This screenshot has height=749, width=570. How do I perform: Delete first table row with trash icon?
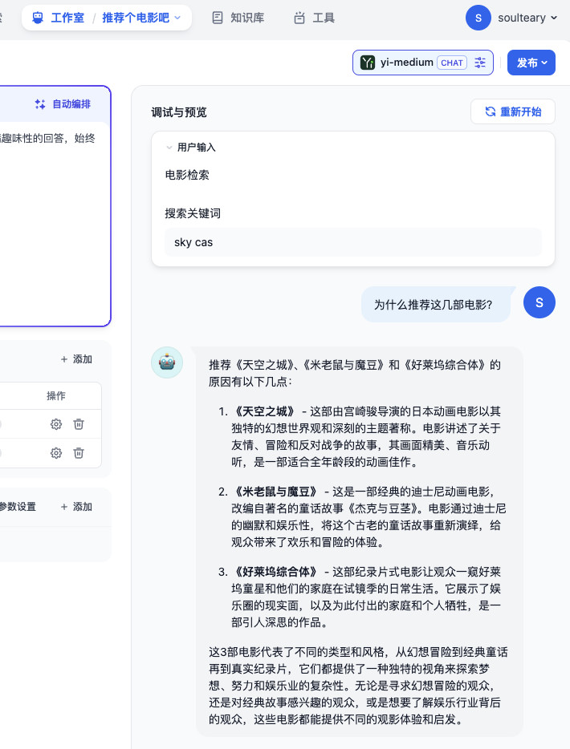click(79, 424)
